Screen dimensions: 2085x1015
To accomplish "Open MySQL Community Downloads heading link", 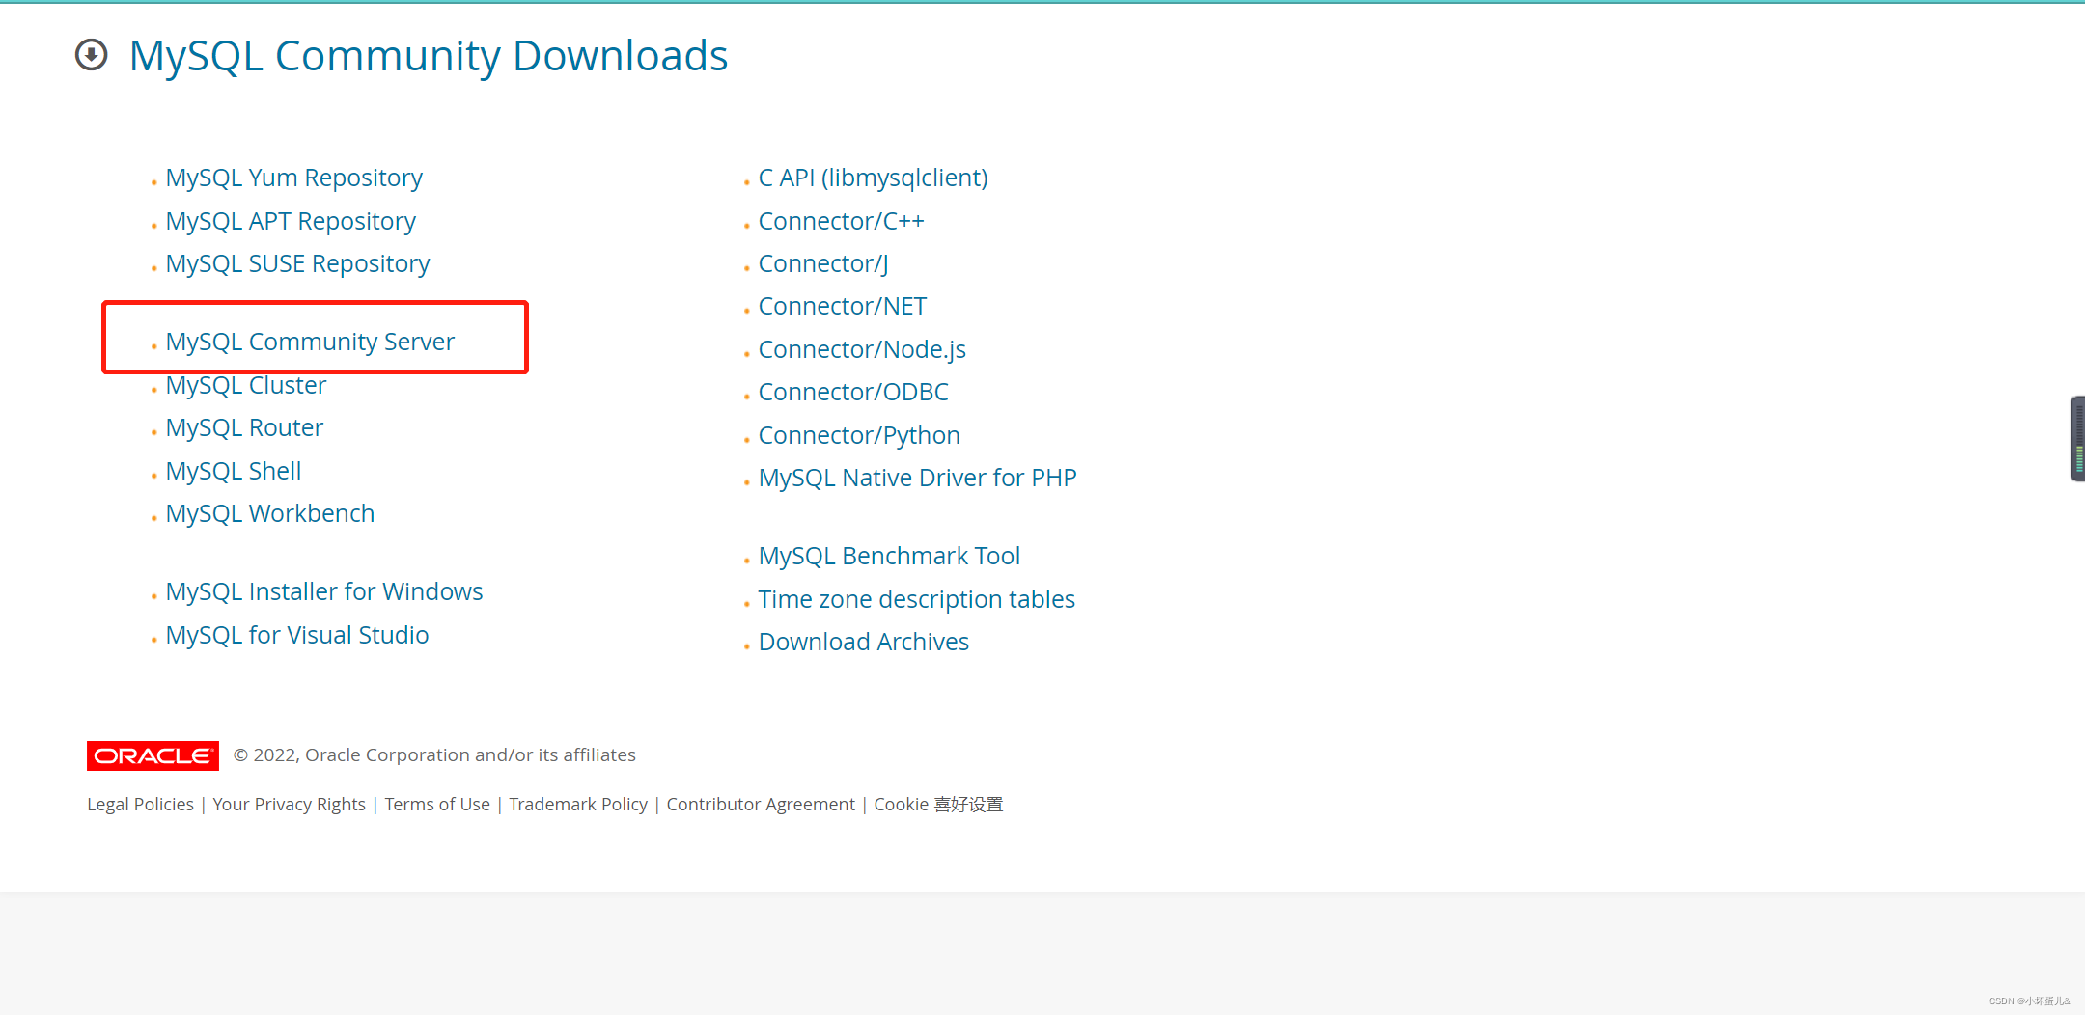I will 429,56.
